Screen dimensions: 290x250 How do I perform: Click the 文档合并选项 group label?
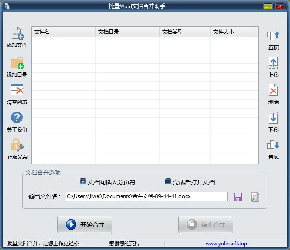(43, 172)
